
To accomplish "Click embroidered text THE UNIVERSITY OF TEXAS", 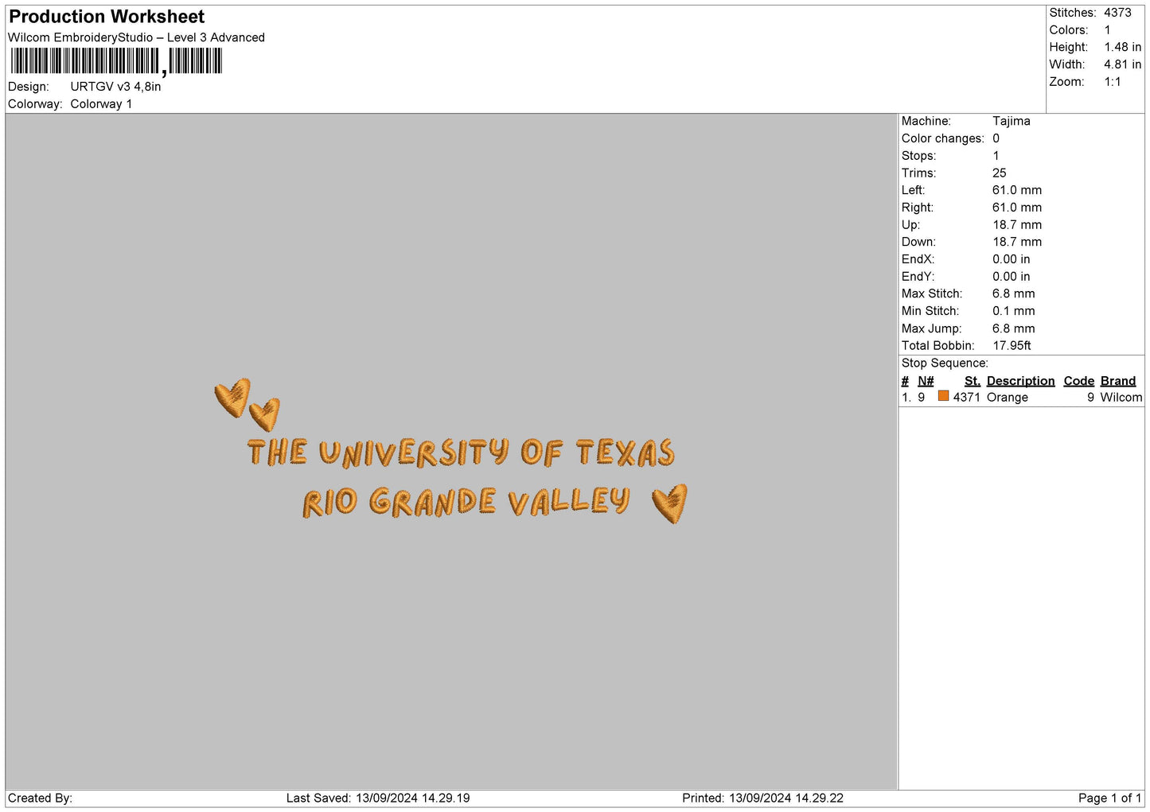I will (x=462, y=453).
